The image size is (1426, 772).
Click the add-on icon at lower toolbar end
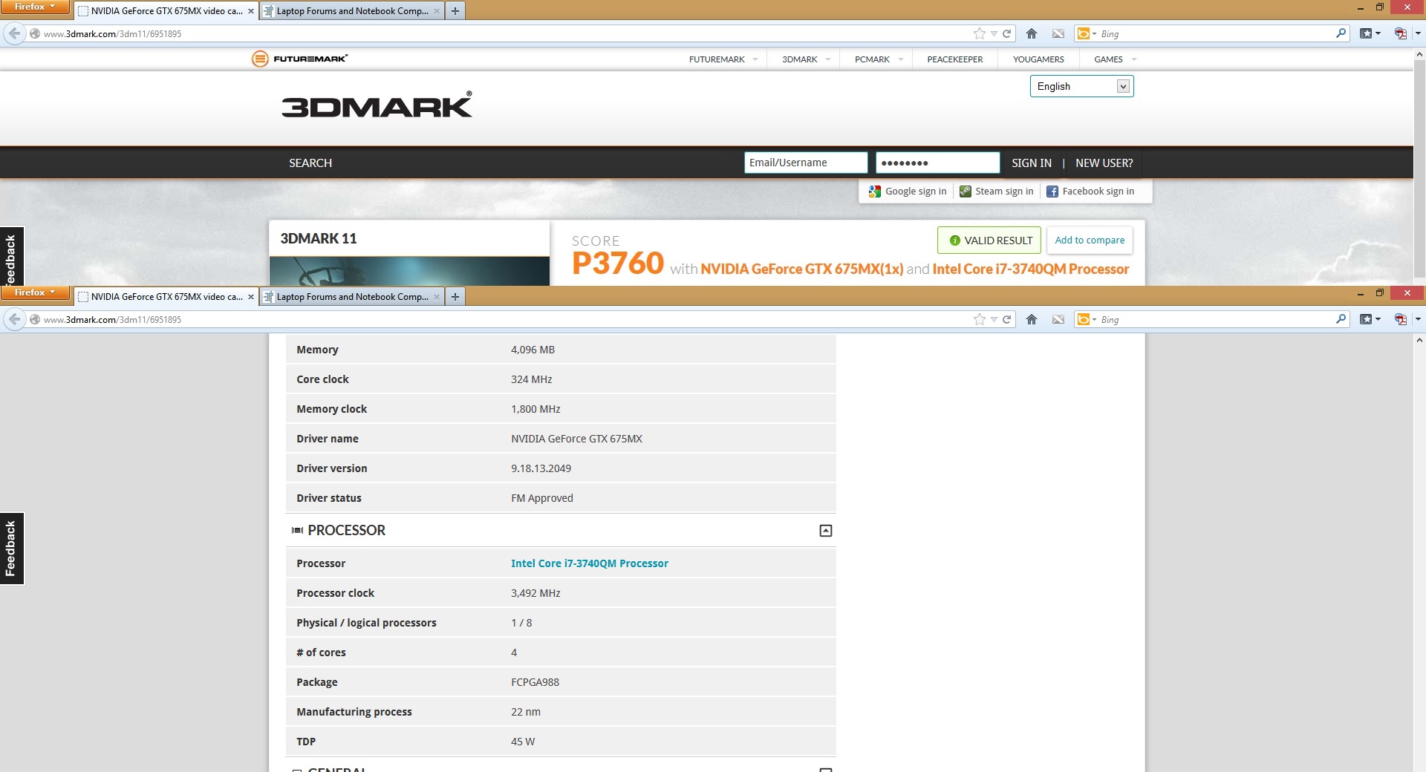(x=1401, y=319)
